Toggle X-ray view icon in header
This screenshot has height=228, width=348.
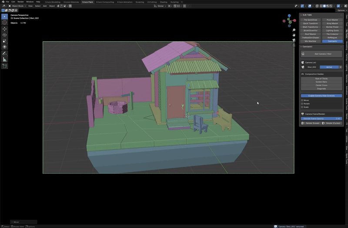(317, 6)
